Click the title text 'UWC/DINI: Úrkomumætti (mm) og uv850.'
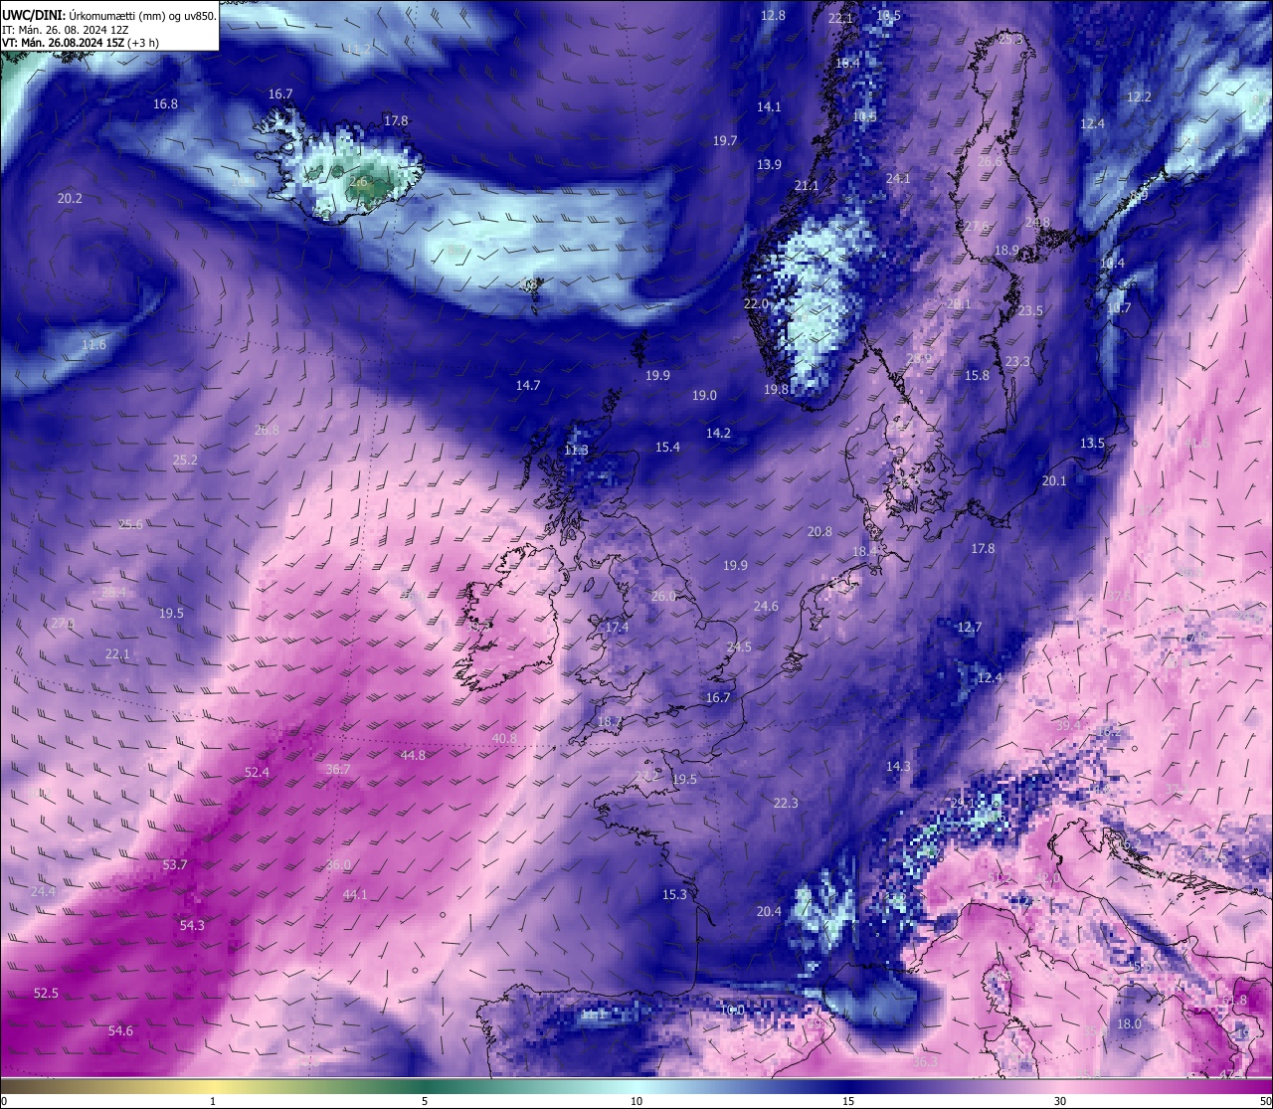This screenshot has width=1273, height=1109. click(x=109, y=16)
